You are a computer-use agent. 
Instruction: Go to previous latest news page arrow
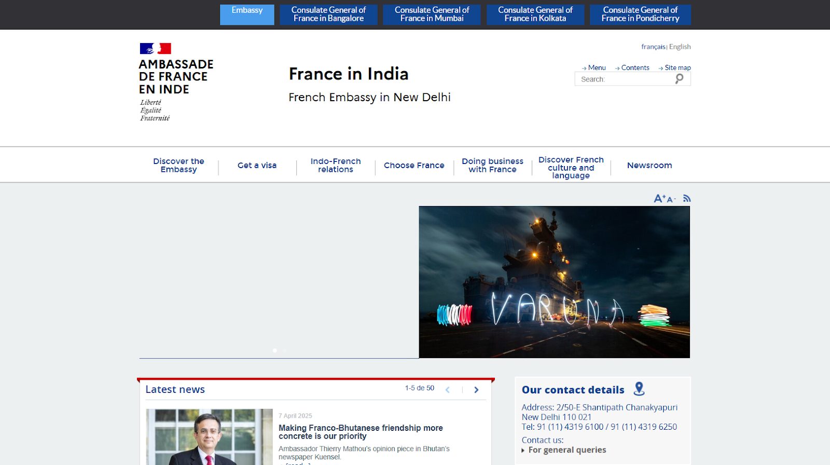tap(448, 390)
